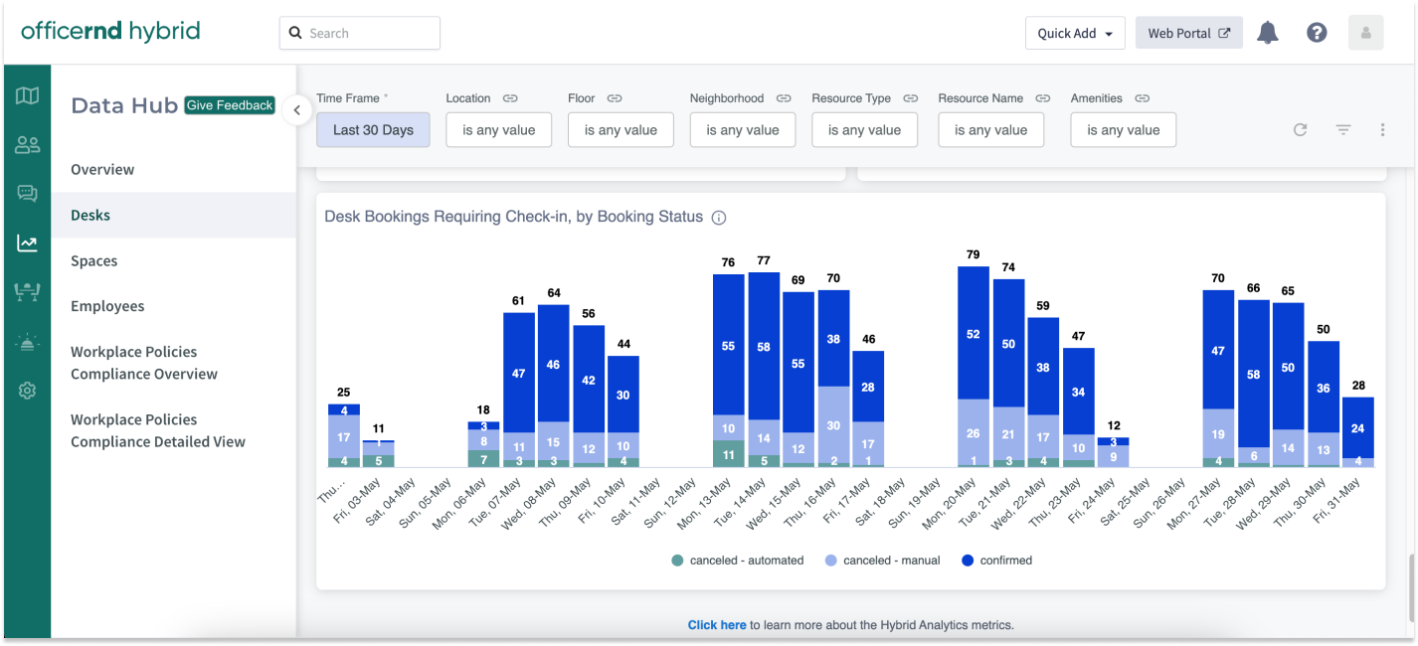The image size is (1418, 646).
Task: Toggle the canceled - automated legend series
Action: point(737,561)
